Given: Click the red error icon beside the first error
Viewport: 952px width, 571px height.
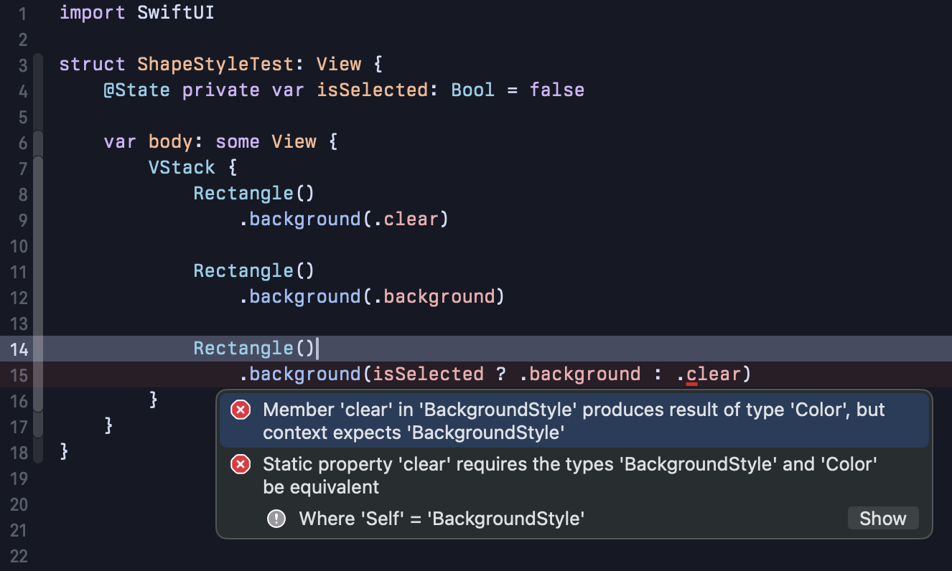Looking at the screenshot, I should click(240, 410).
